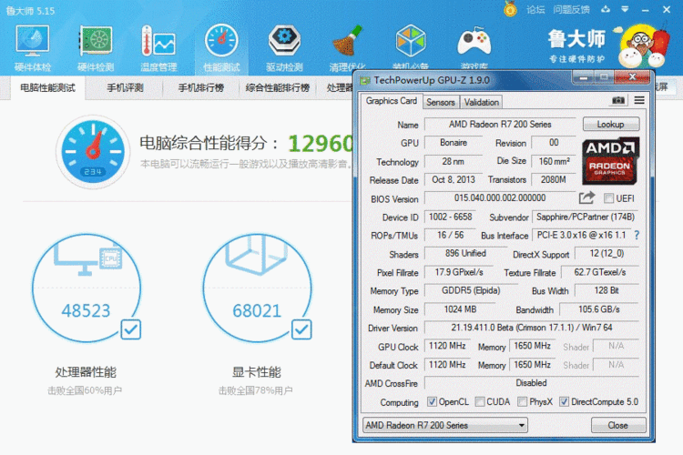Select the 性能测试 performance test icon
Screen dimensions: 683x455
pos(221,47)
